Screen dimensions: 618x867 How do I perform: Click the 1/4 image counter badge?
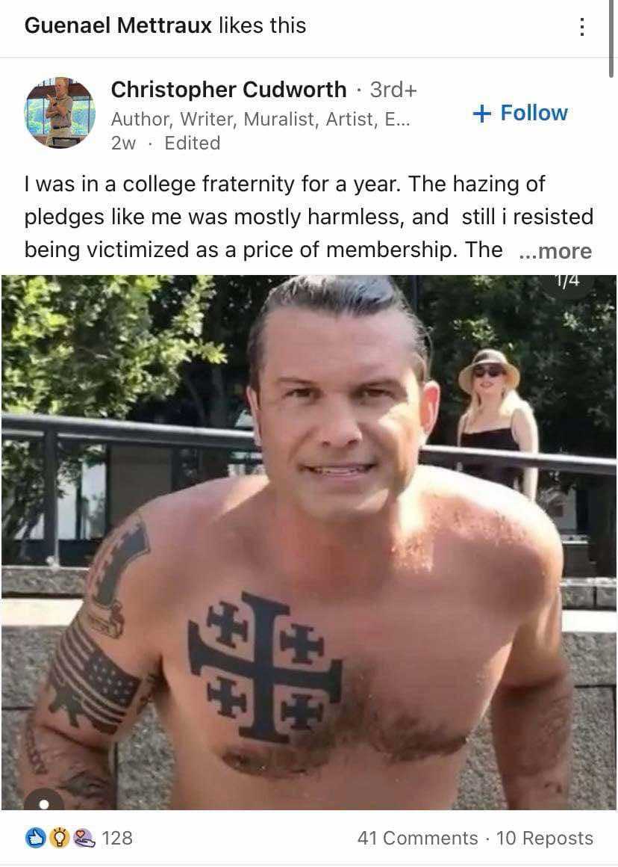pos(568,282)
